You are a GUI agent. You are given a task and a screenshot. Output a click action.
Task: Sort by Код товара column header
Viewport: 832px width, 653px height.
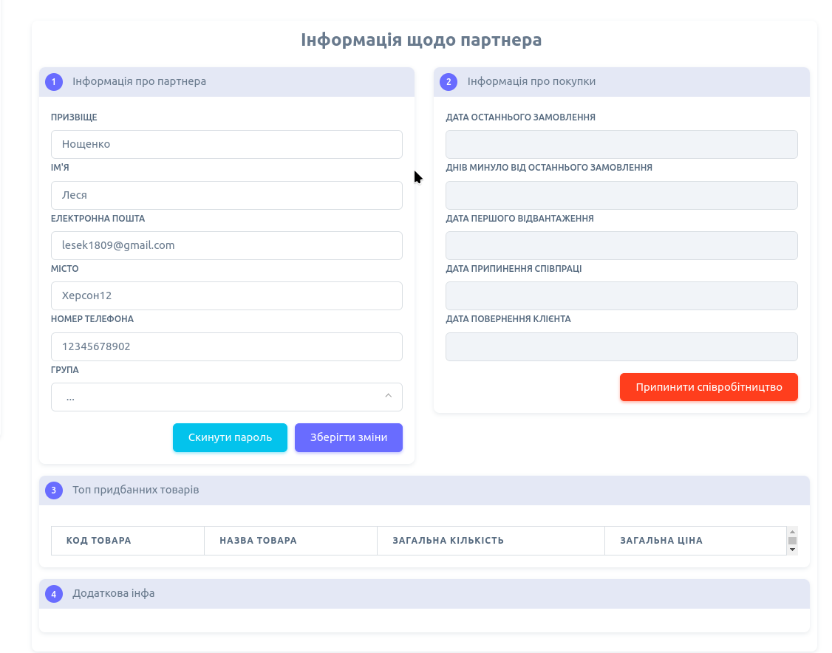[x=99, y=541]
